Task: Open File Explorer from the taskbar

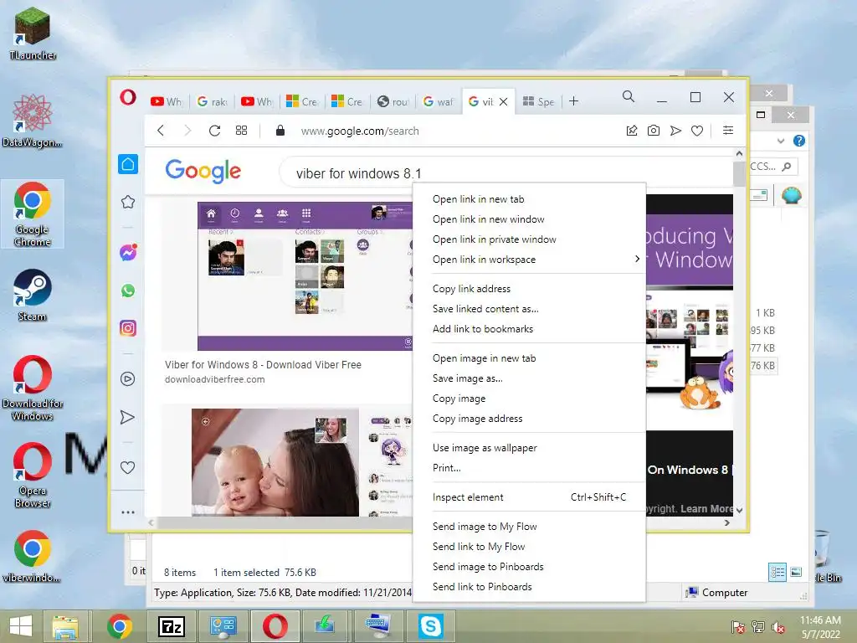Action: [x=65, y=626]
